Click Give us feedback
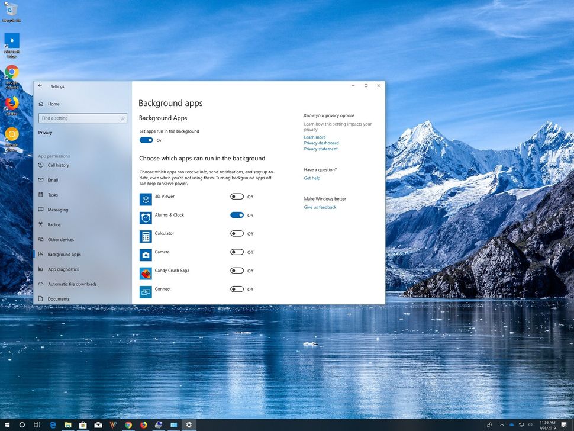The width and height of the screenshot is (574, 431). pos(320,207)
